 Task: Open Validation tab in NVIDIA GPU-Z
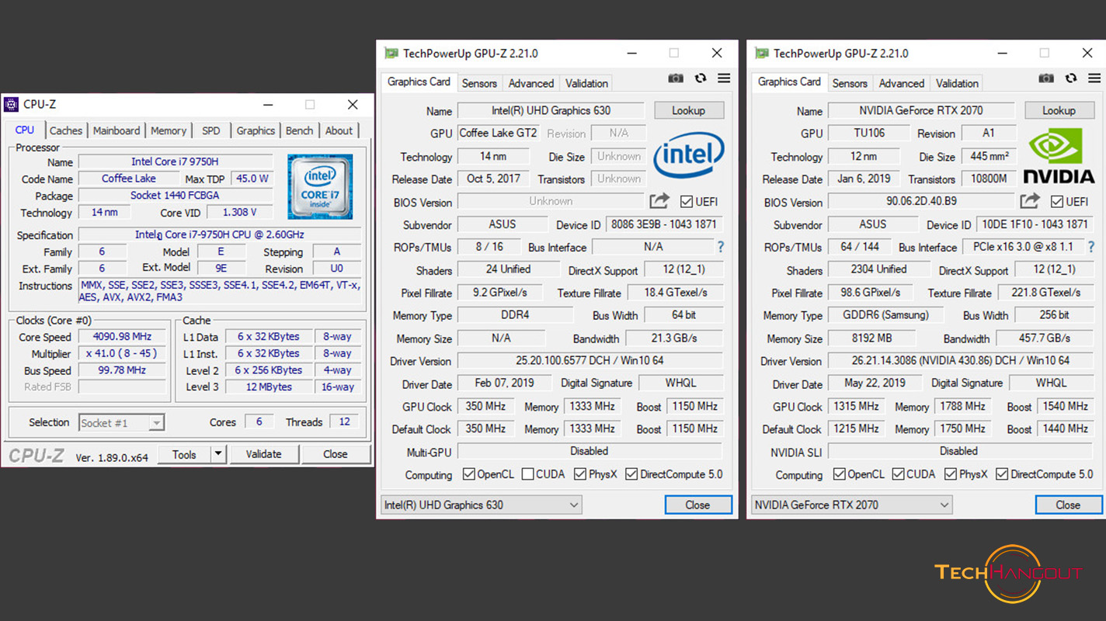coord(957,83)
